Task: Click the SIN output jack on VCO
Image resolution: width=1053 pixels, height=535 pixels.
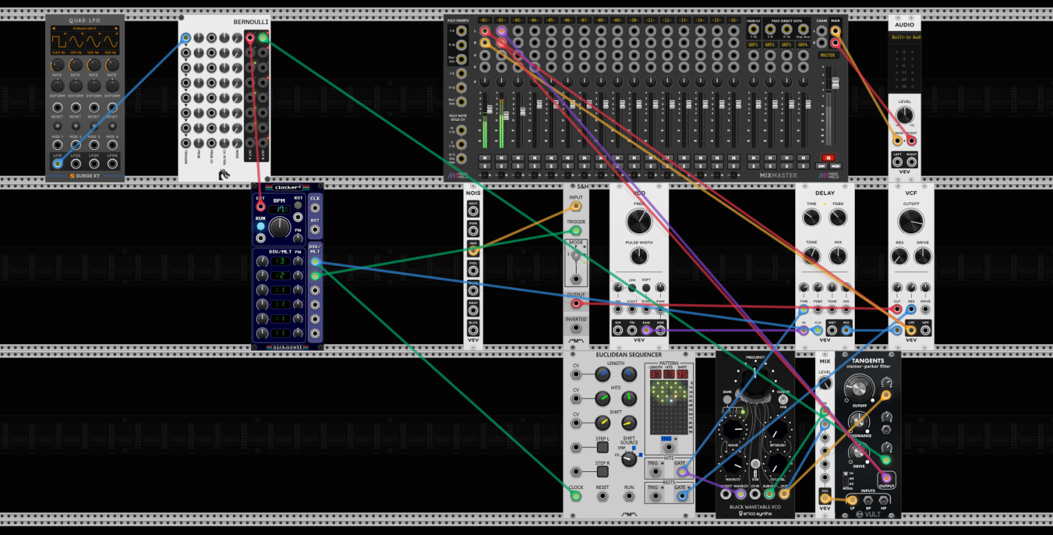Action: coord(618,331)
